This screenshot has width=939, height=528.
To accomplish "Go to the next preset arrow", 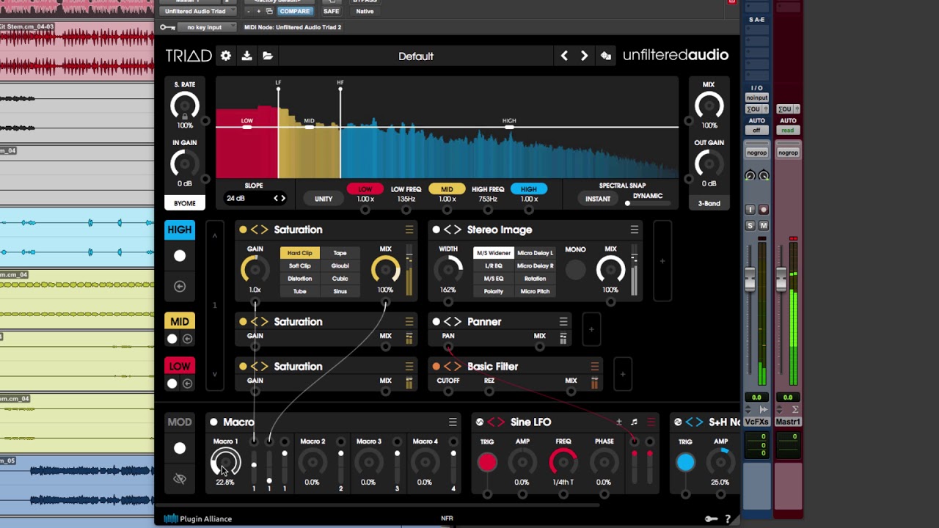I will coord(584,56).
